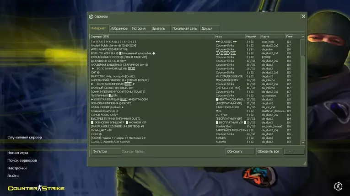The image size is (350, 196).
Task: Switch to the Избранное tab
Action: click(x=119, y=28)
